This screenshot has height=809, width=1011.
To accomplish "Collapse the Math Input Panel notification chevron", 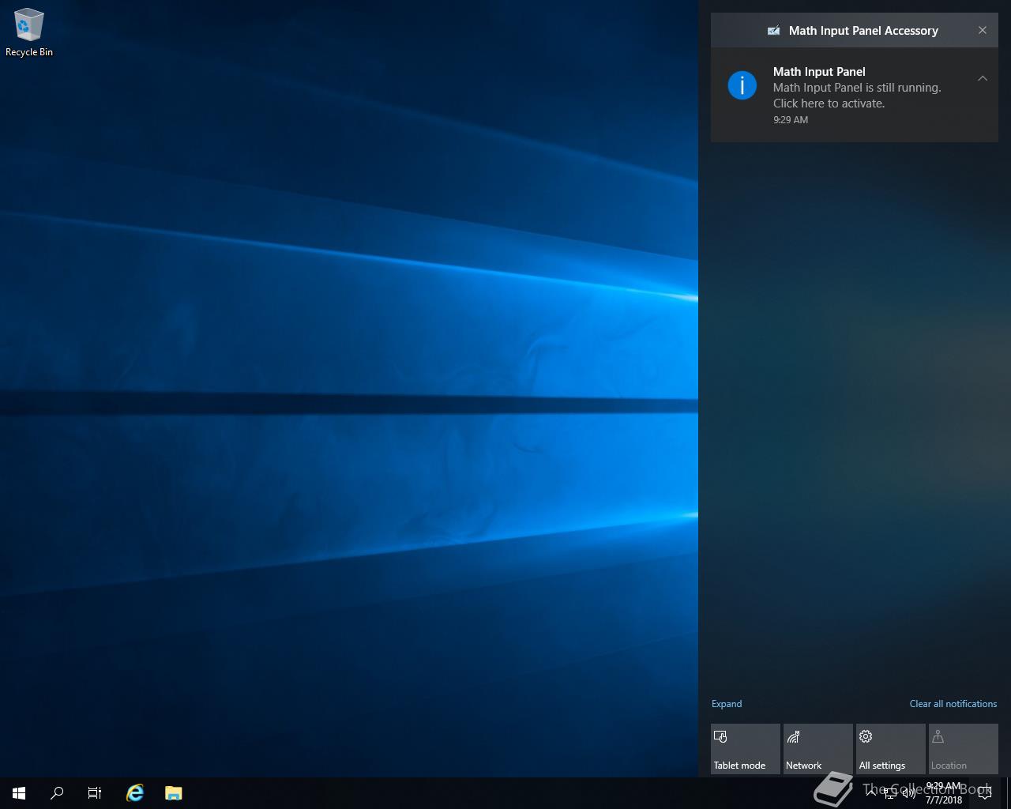I will (983, 78).
